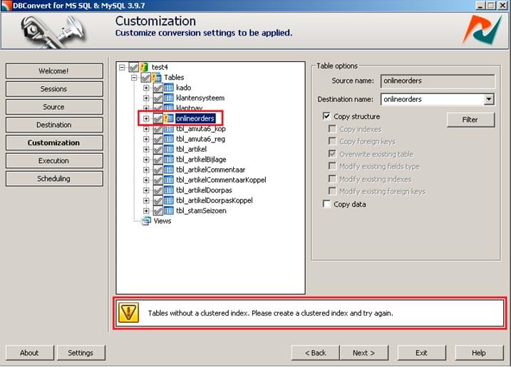Click the title bar application icon
Viewport: 511px width, 367px height.
6,6
